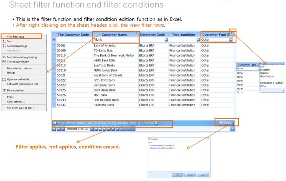Screen dimensions: 286x181
Task: Open the Type suppliers filter row dropdown
Action: pos(198,40)
